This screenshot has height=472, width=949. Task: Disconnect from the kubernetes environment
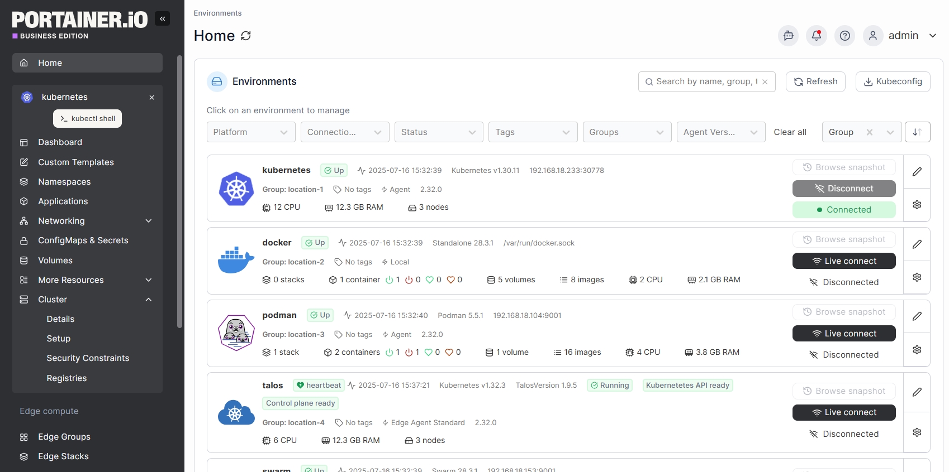click(844, 189)
